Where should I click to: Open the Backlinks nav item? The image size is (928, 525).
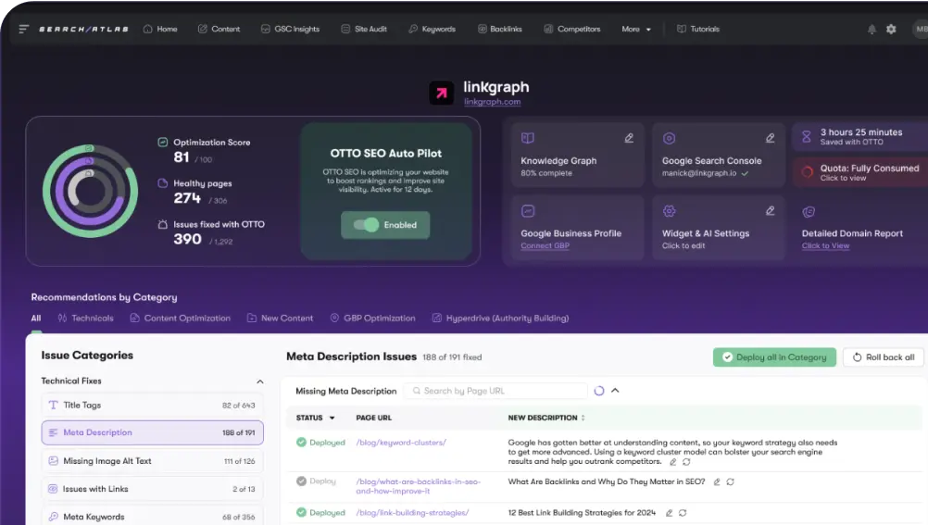click(x=500, y=29)
